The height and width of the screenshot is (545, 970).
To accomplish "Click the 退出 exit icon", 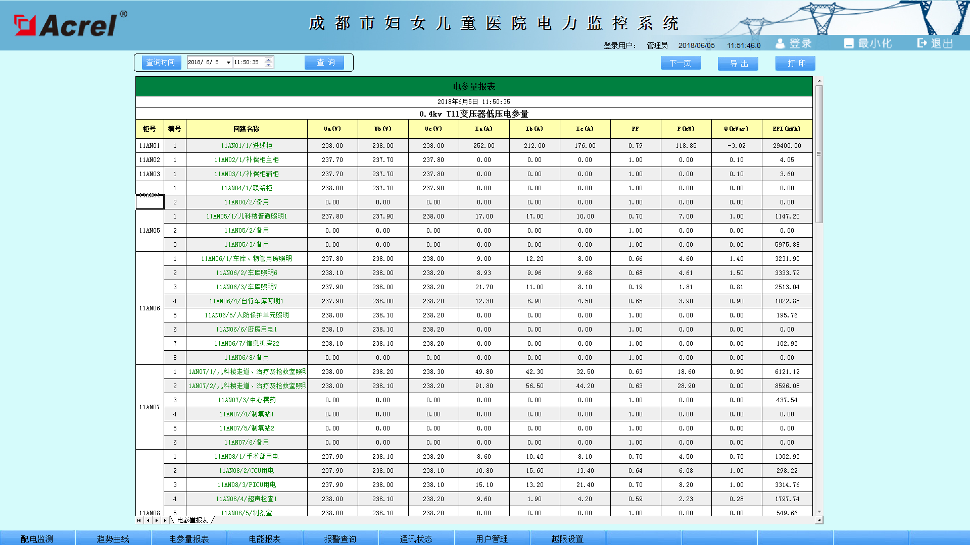I will 922,43.
